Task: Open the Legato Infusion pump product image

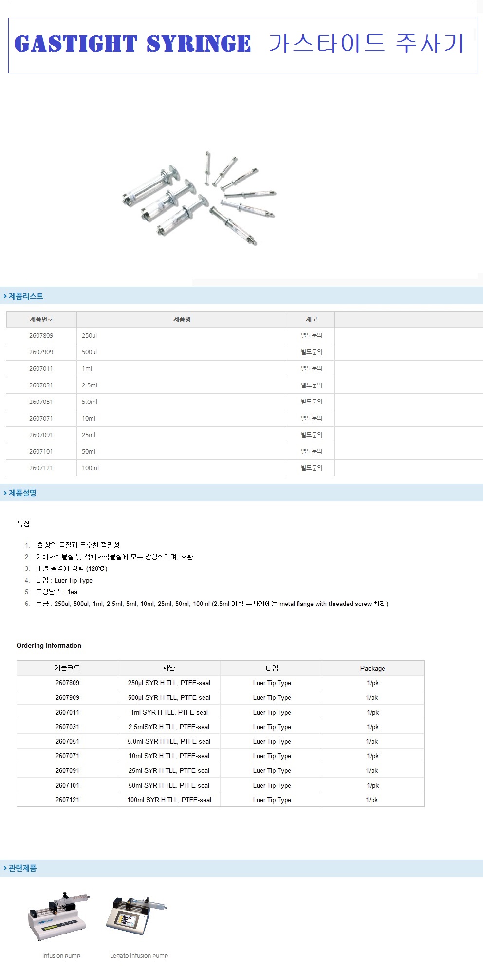Action: tap(137, 917)
